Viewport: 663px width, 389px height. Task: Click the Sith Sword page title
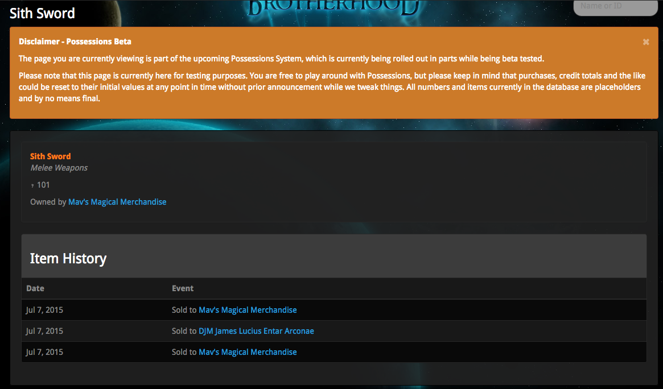[42, 13]
